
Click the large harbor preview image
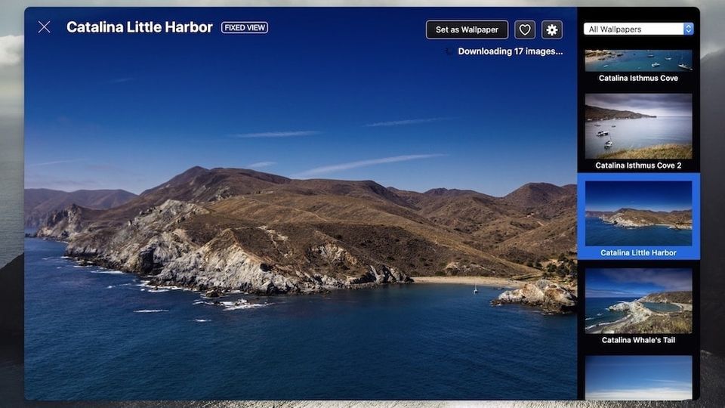point(302,227)
